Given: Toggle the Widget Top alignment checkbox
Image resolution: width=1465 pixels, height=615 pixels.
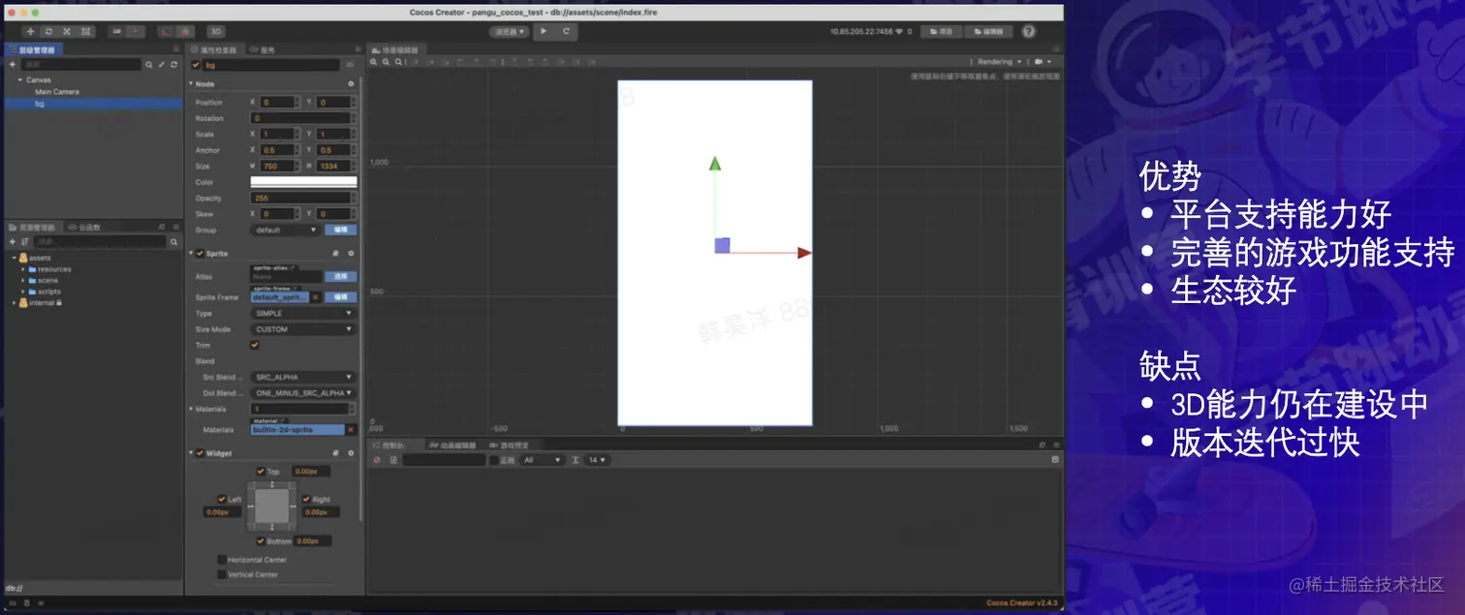Looking at the screenshot, I should coord(261,472).
